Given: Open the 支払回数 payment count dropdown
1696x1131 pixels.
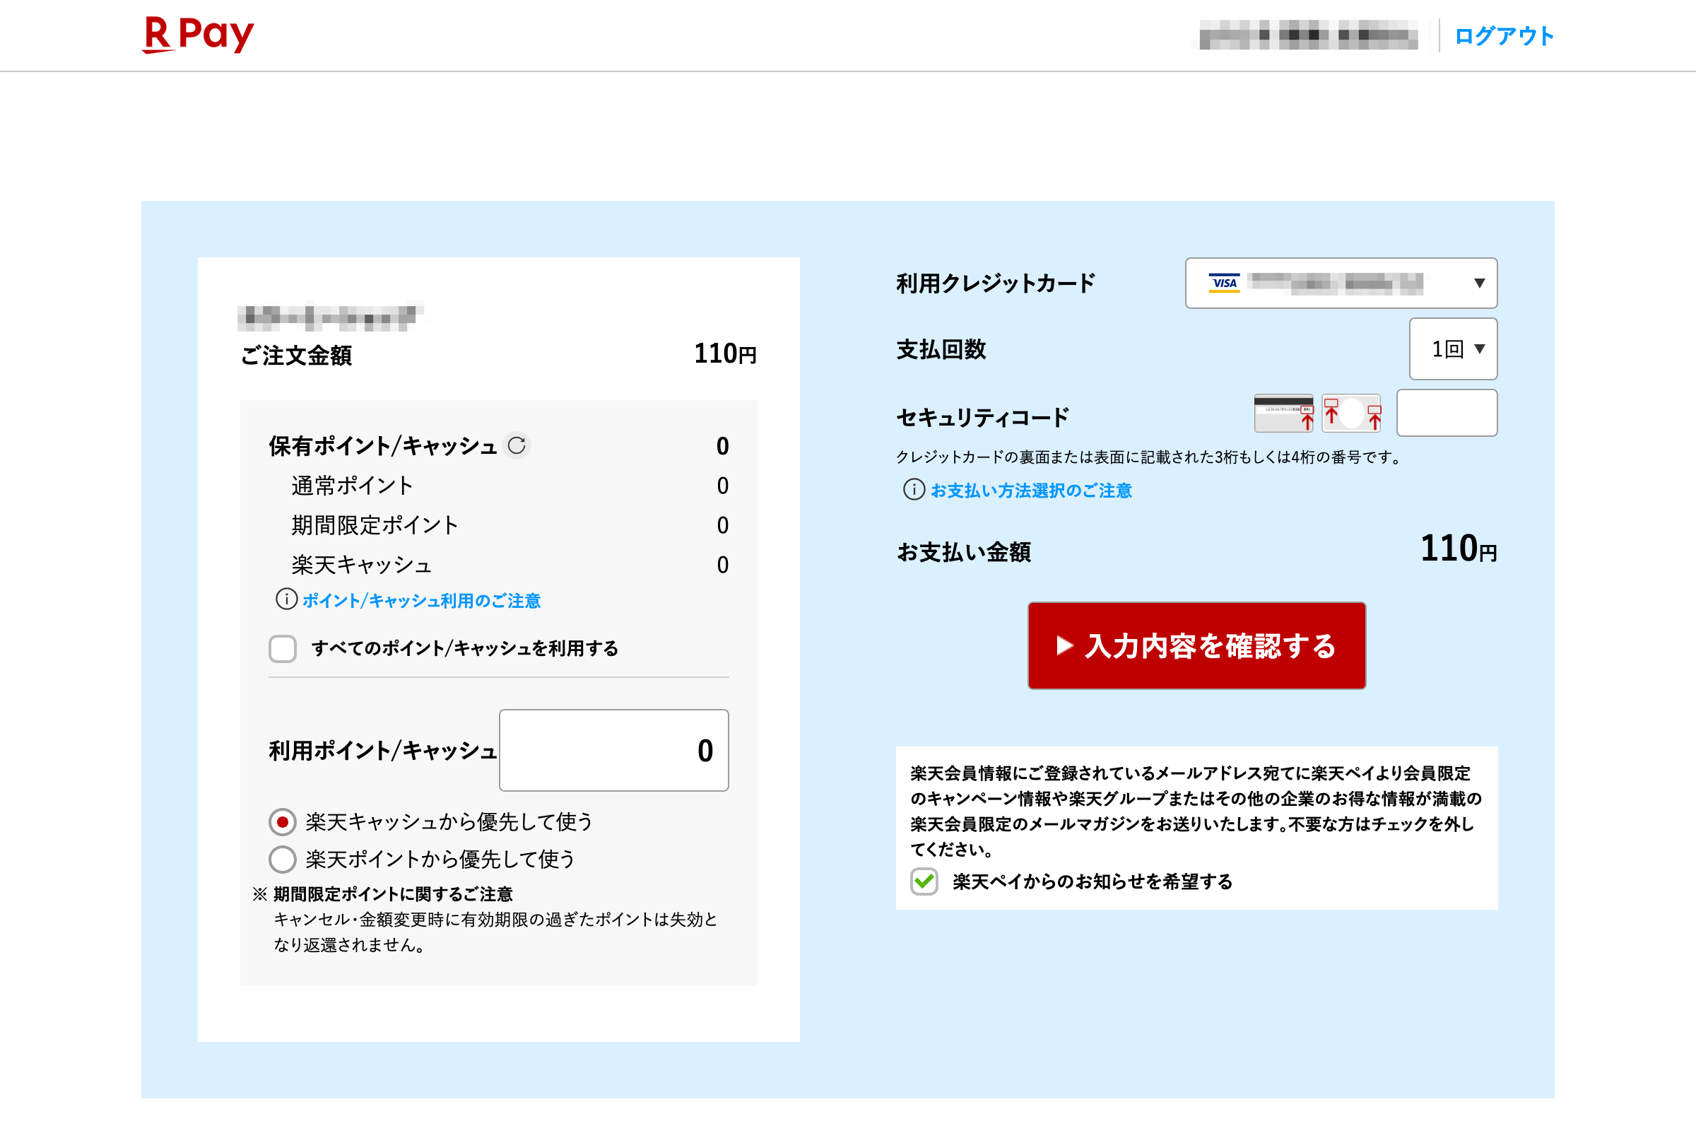Looking at the screenshot, I should coord(1453,349).
